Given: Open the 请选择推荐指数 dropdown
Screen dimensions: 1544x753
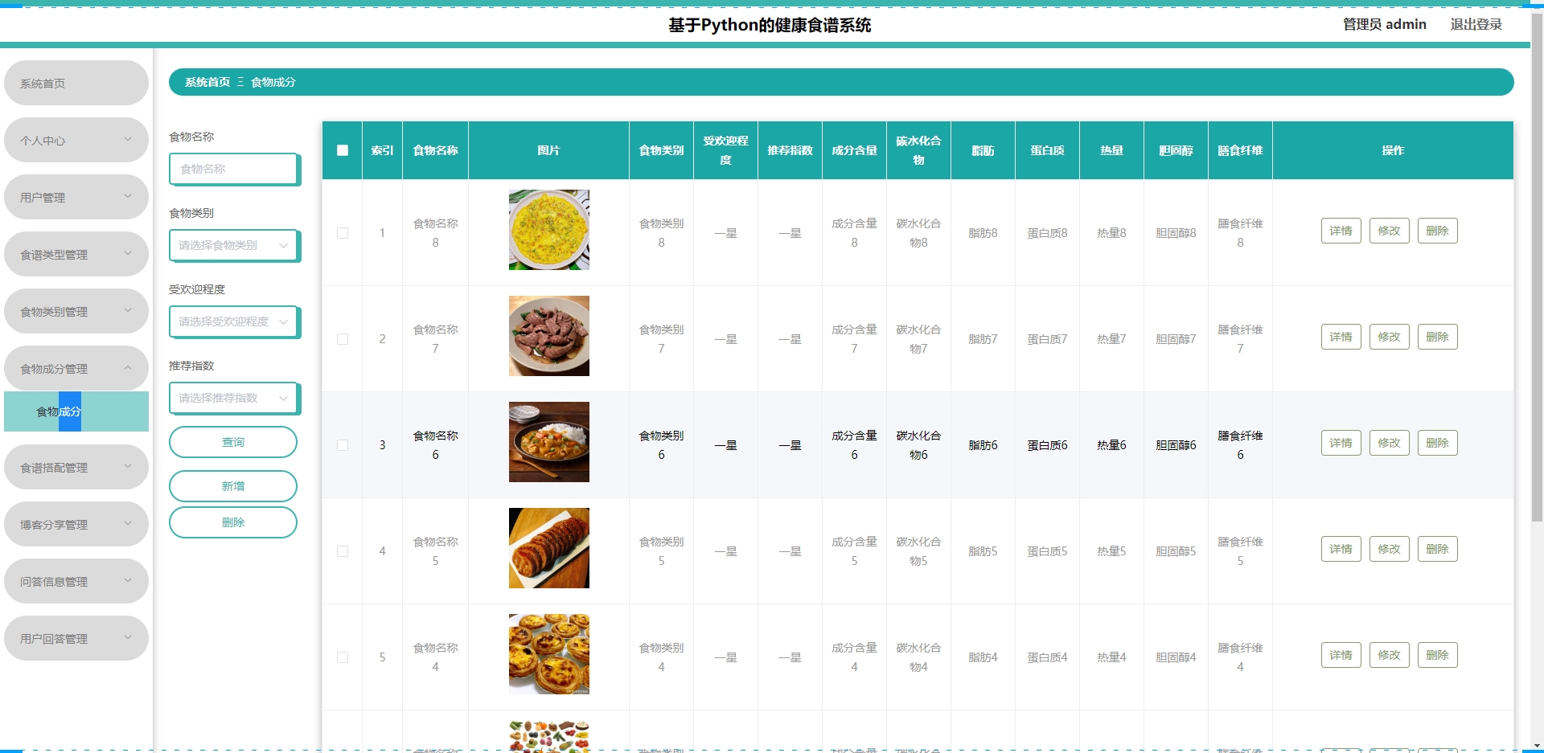Looking at the screenshot, I should coord(234,398).
